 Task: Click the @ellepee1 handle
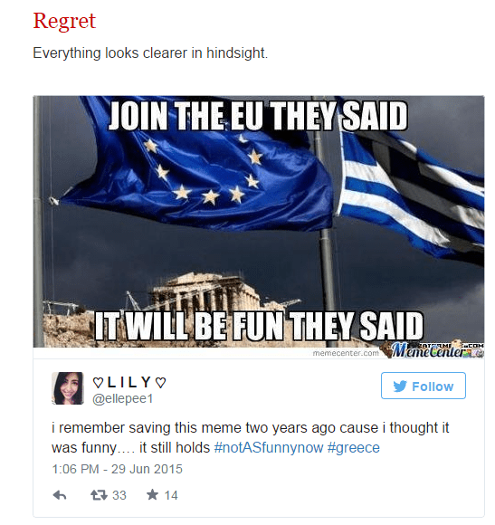click(122, 399)
